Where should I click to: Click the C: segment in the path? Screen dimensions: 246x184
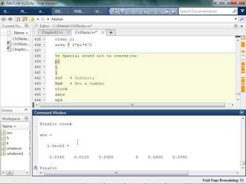pos(43,19)
